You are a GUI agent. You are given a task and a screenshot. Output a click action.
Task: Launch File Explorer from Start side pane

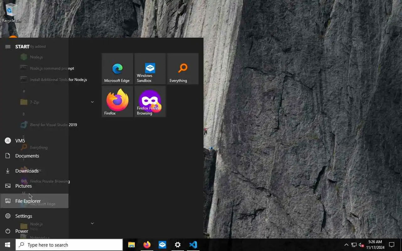pyautogui.click(x=34, y=201)
